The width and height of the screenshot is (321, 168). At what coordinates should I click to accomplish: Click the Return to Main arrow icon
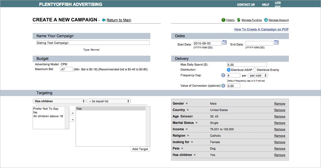(104, 20)
